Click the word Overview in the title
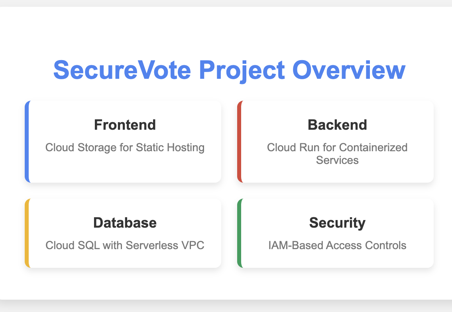The width and height of the screenshot is (452, 312). point(349,70)
